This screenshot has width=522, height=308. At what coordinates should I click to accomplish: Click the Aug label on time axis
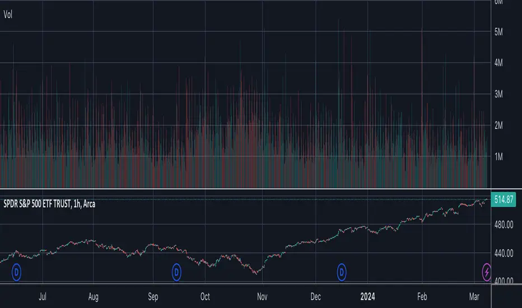(x=93, y=297)
